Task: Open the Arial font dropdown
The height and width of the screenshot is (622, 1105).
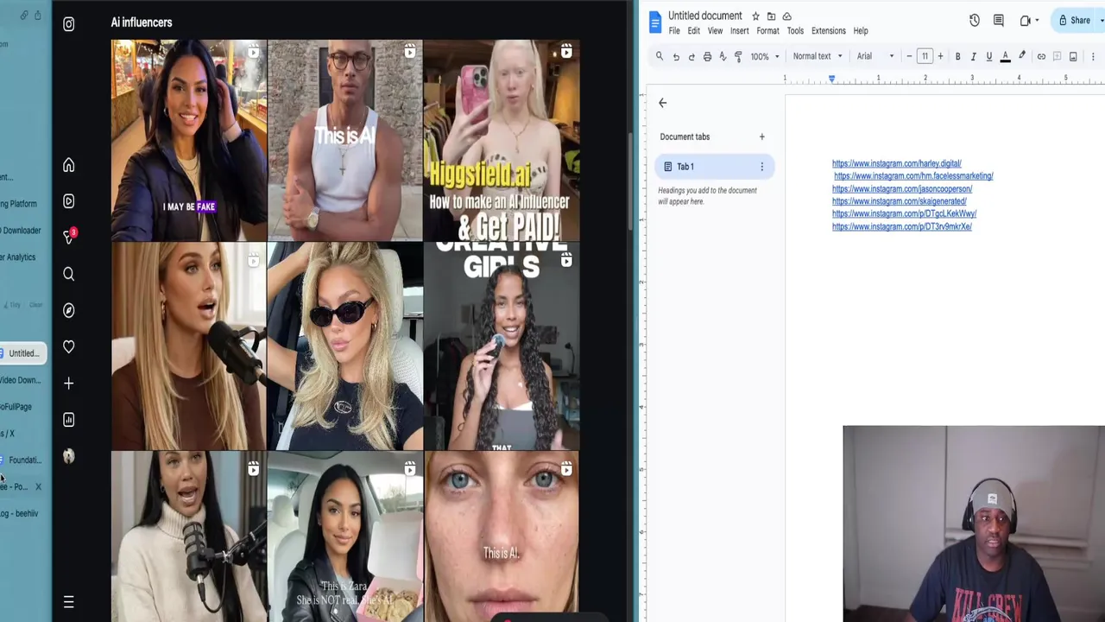Action: 875,56
